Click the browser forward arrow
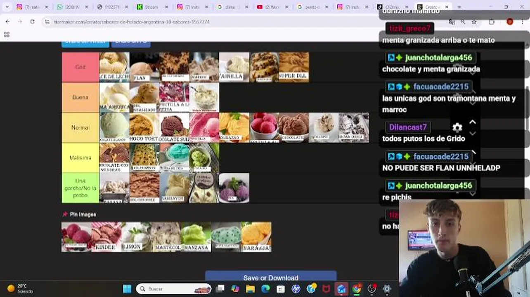Screen dimensions: 530x297 tap(20, 21)
